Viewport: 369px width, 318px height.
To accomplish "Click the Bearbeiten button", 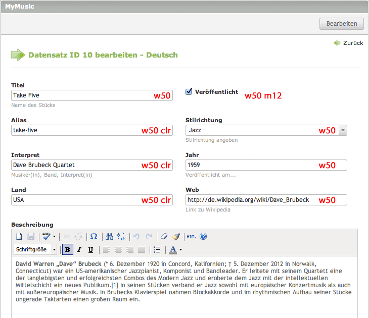I will coord(341,24).
